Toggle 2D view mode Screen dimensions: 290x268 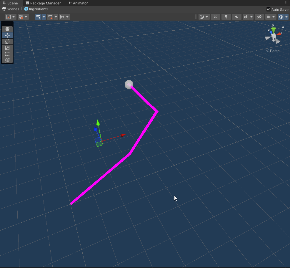point(215,17)
